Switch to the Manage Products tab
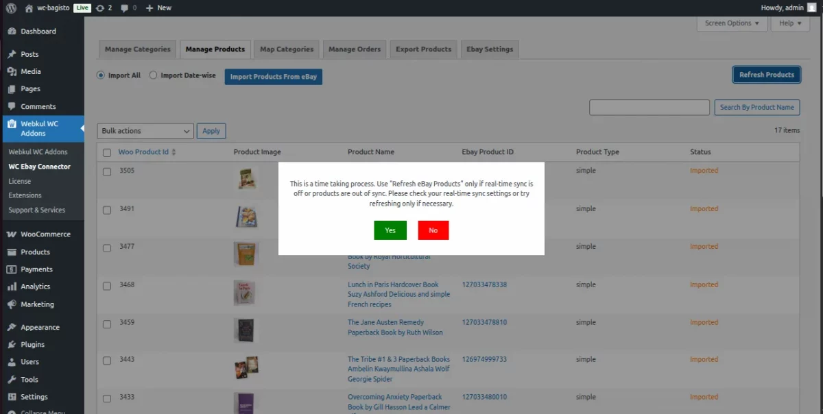 point(215,49)
